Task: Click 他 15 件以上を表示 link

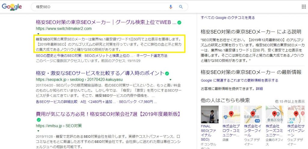Action: [x=290, y=101]
